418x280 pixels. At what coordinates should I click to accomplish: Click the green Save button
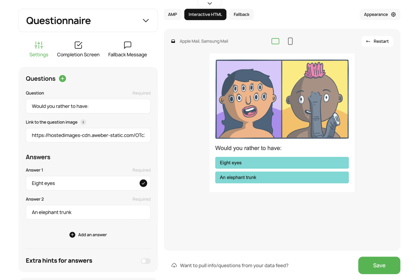pyautogui.click(x=379, y=266)
